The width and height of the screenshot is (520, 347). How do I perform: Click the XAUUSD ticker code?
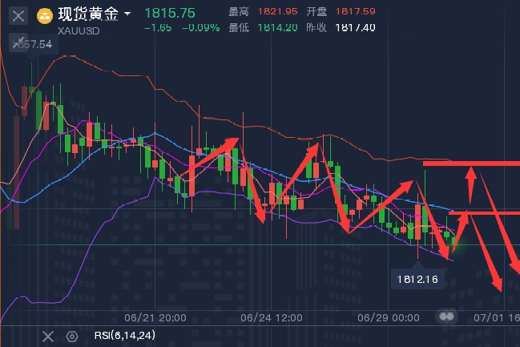[78, 28]
